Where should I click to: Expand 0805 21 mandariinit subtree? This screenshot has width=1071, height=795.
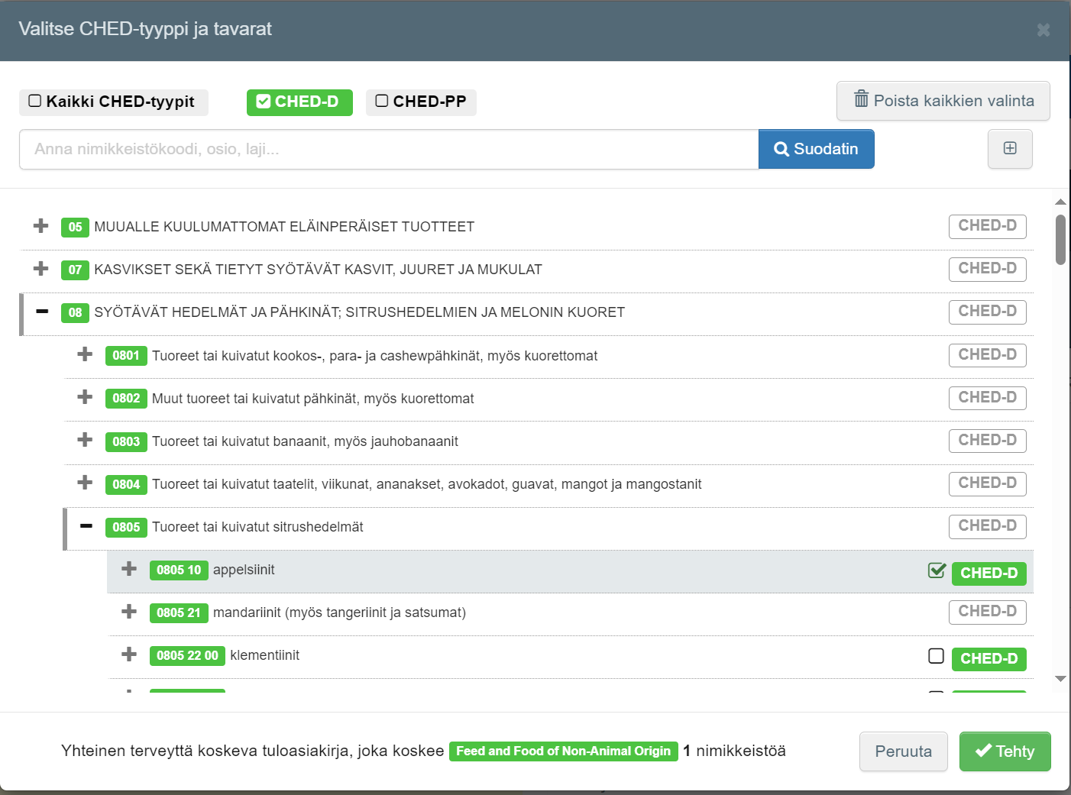pos(129,612)
